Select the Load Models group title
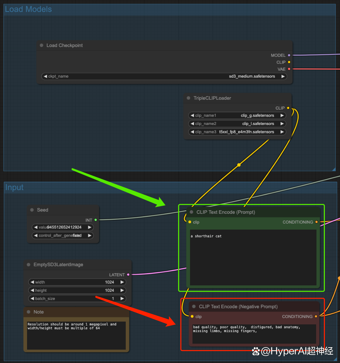Viewport: 340px width, 363px height. 28,9
